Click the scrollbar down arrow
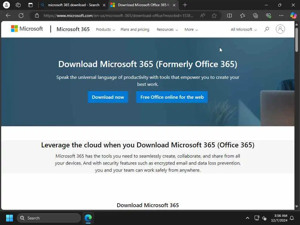Image resolution: width=300 pixels, height=225 pixels. point(296,207)
